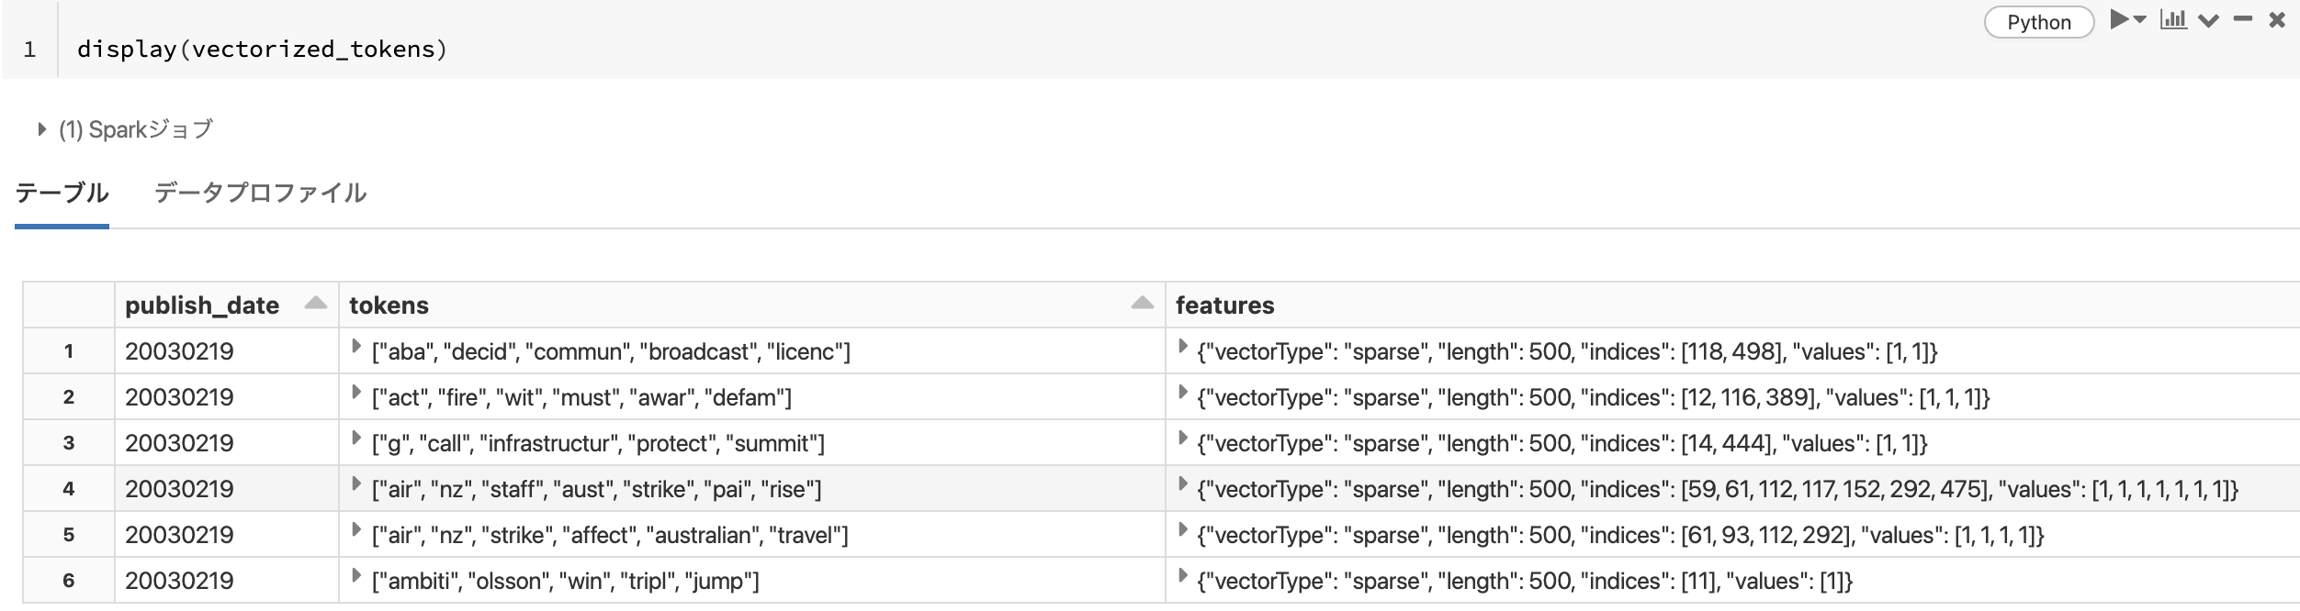The width and height of the screenshot is (2300, 611).
Task: Run the cell with the play icon
Action: (2120, 19)
